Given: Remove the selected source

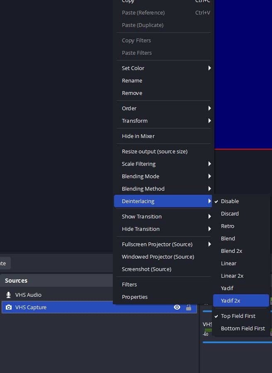Looking at the screenshot, I should 132,93.
